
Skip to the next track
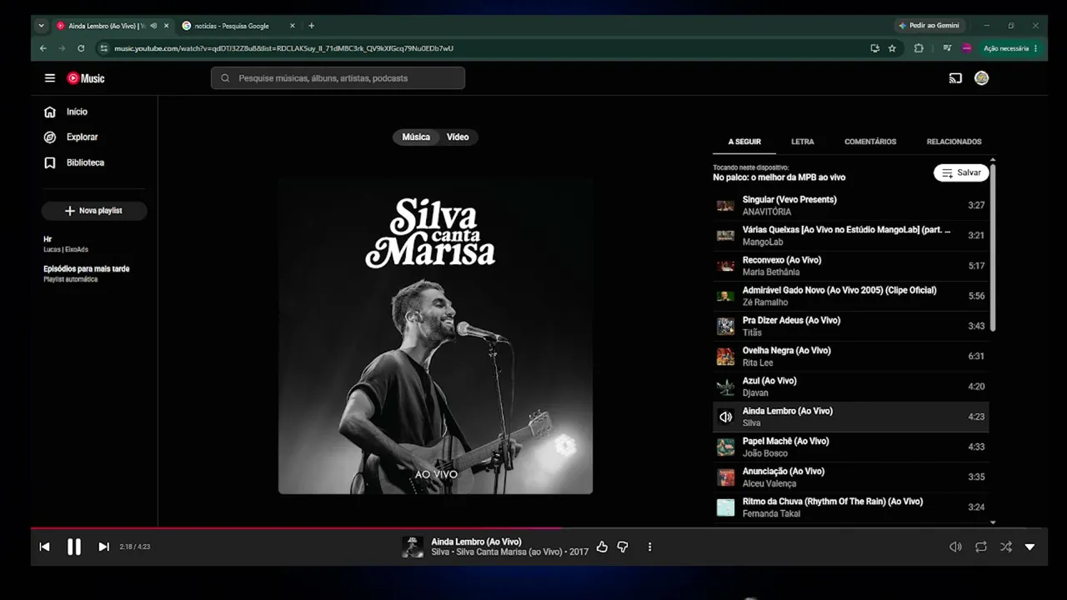pos(103,547)
